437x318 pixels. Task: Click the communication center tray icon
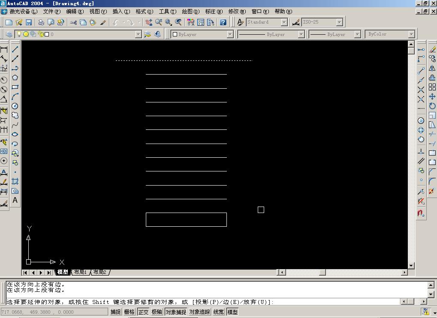pos(425,312)
